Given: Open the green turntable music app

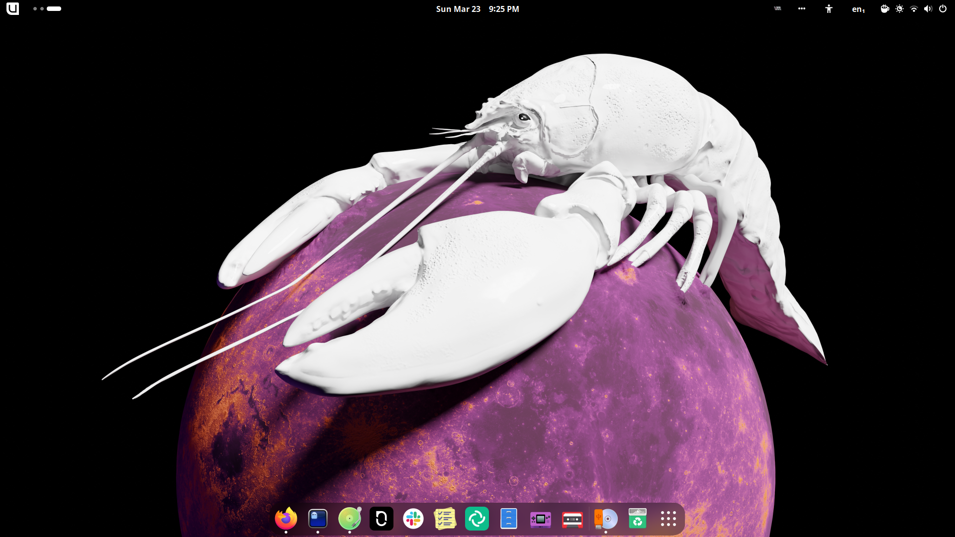Looking at the screenshot, I should point(350,519).
